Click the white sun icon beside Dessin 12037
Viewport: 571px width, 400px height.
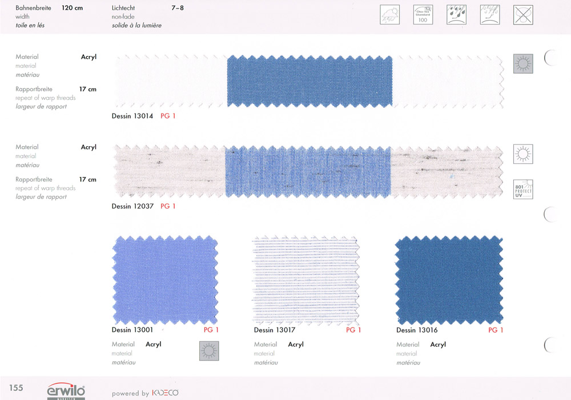(523, 154)
